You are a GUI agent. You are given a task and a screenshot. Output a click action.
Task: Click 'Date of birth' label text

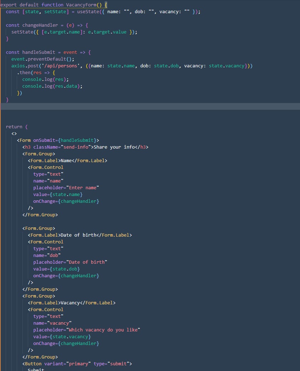(x=78, y=235)
